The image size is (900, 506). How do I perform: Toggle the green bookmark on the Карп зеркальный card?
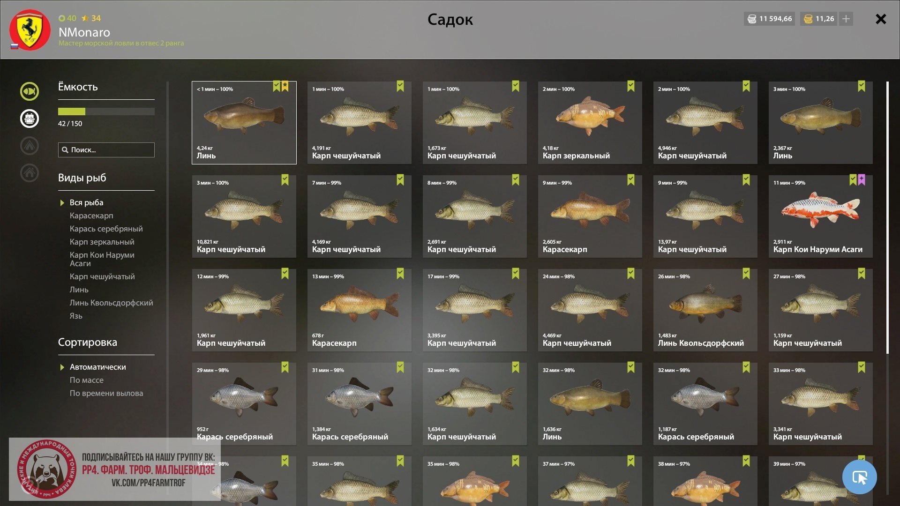click(x=631, y=86)
